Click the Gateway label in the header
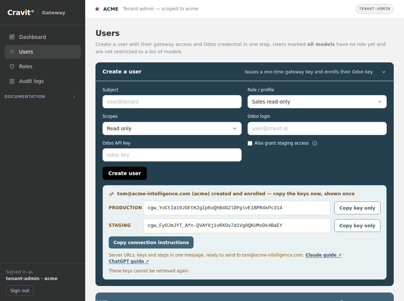This screenshot has height=301, width=404. (x=54, y=12)
